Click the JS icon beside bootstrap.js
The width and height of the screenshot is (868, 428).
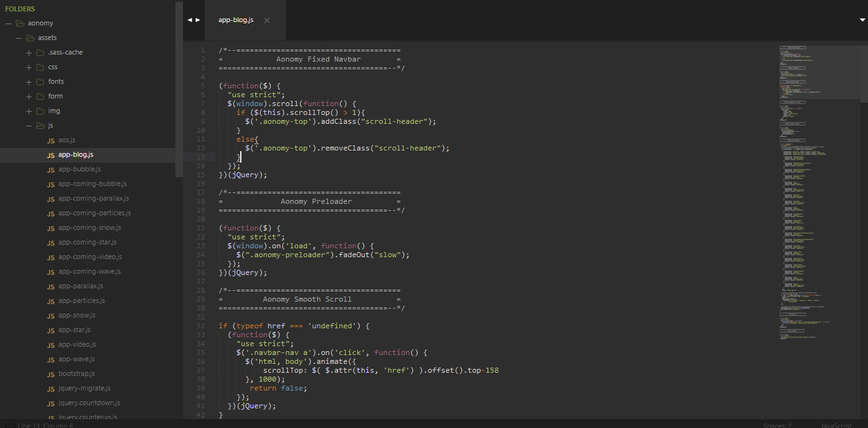click(50, 374)
